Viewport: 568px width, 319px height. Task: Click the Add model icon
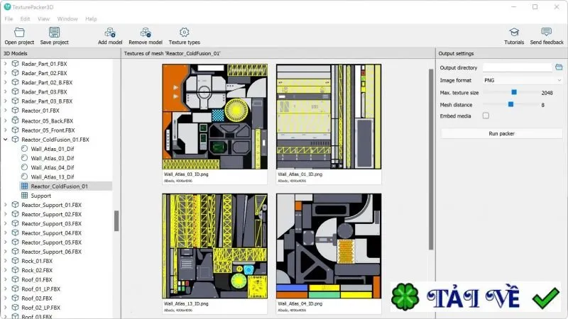point(110,33)
